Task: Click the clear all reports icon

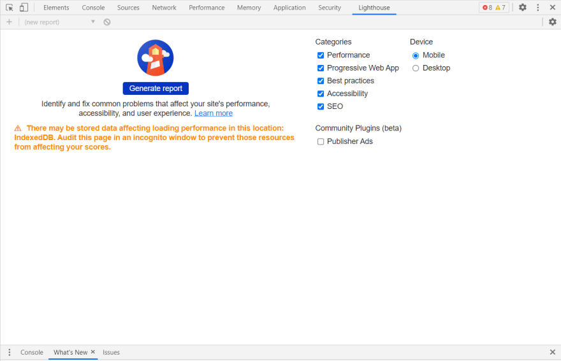Action: click(107, 22)
